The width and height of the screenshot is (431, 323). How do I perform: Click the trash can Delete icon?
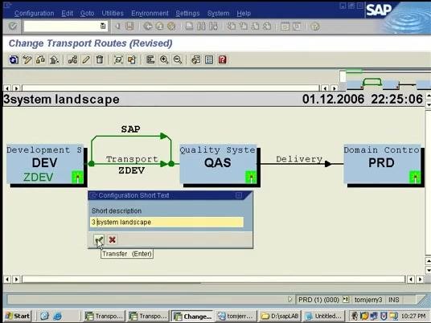(100, 59)
